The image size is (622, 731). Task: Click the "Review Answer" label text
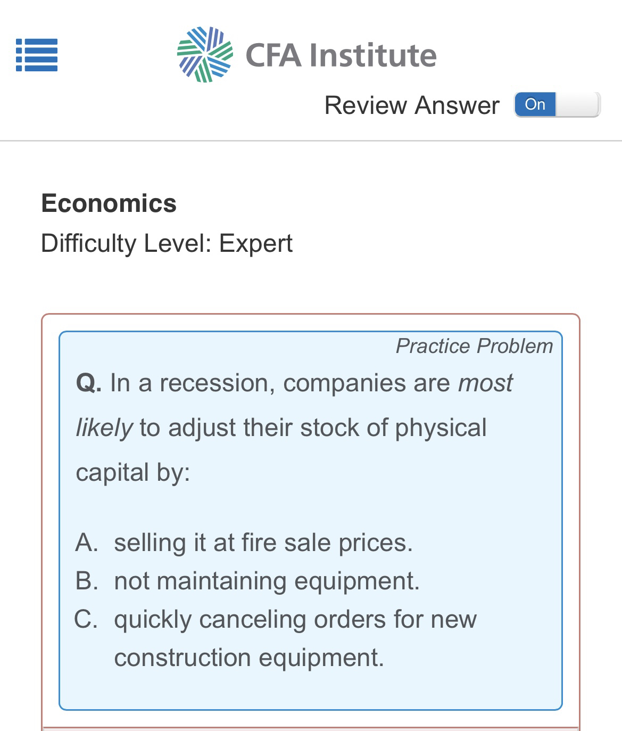412,105
